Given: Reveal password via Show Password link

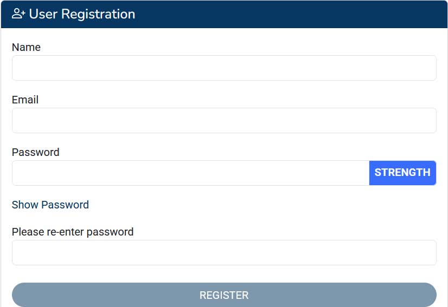Looking at the screenshot, I should point(50,205).
